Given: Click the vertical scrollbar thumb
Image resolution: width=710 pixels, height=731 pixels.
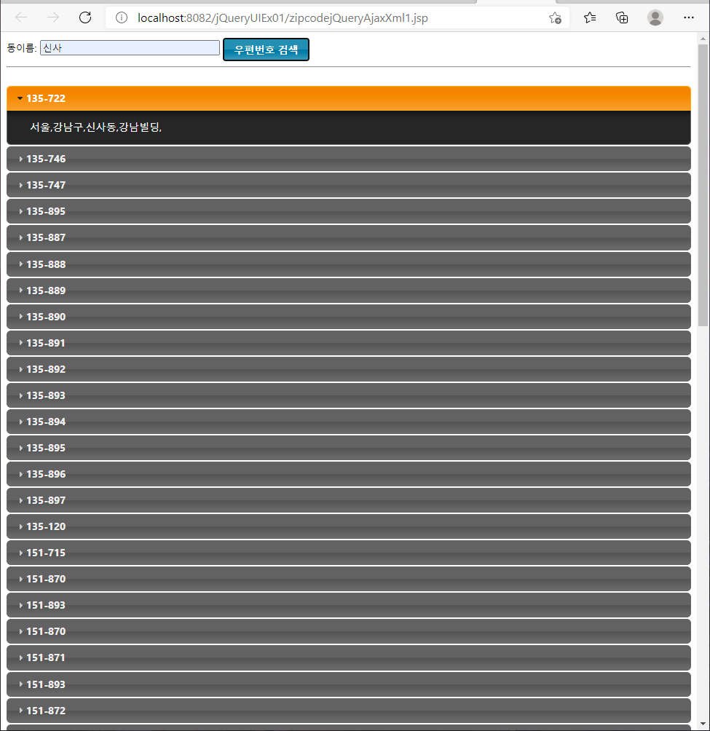Looking at the screenshot, I should pyautogui.click(x=703, y=186).
